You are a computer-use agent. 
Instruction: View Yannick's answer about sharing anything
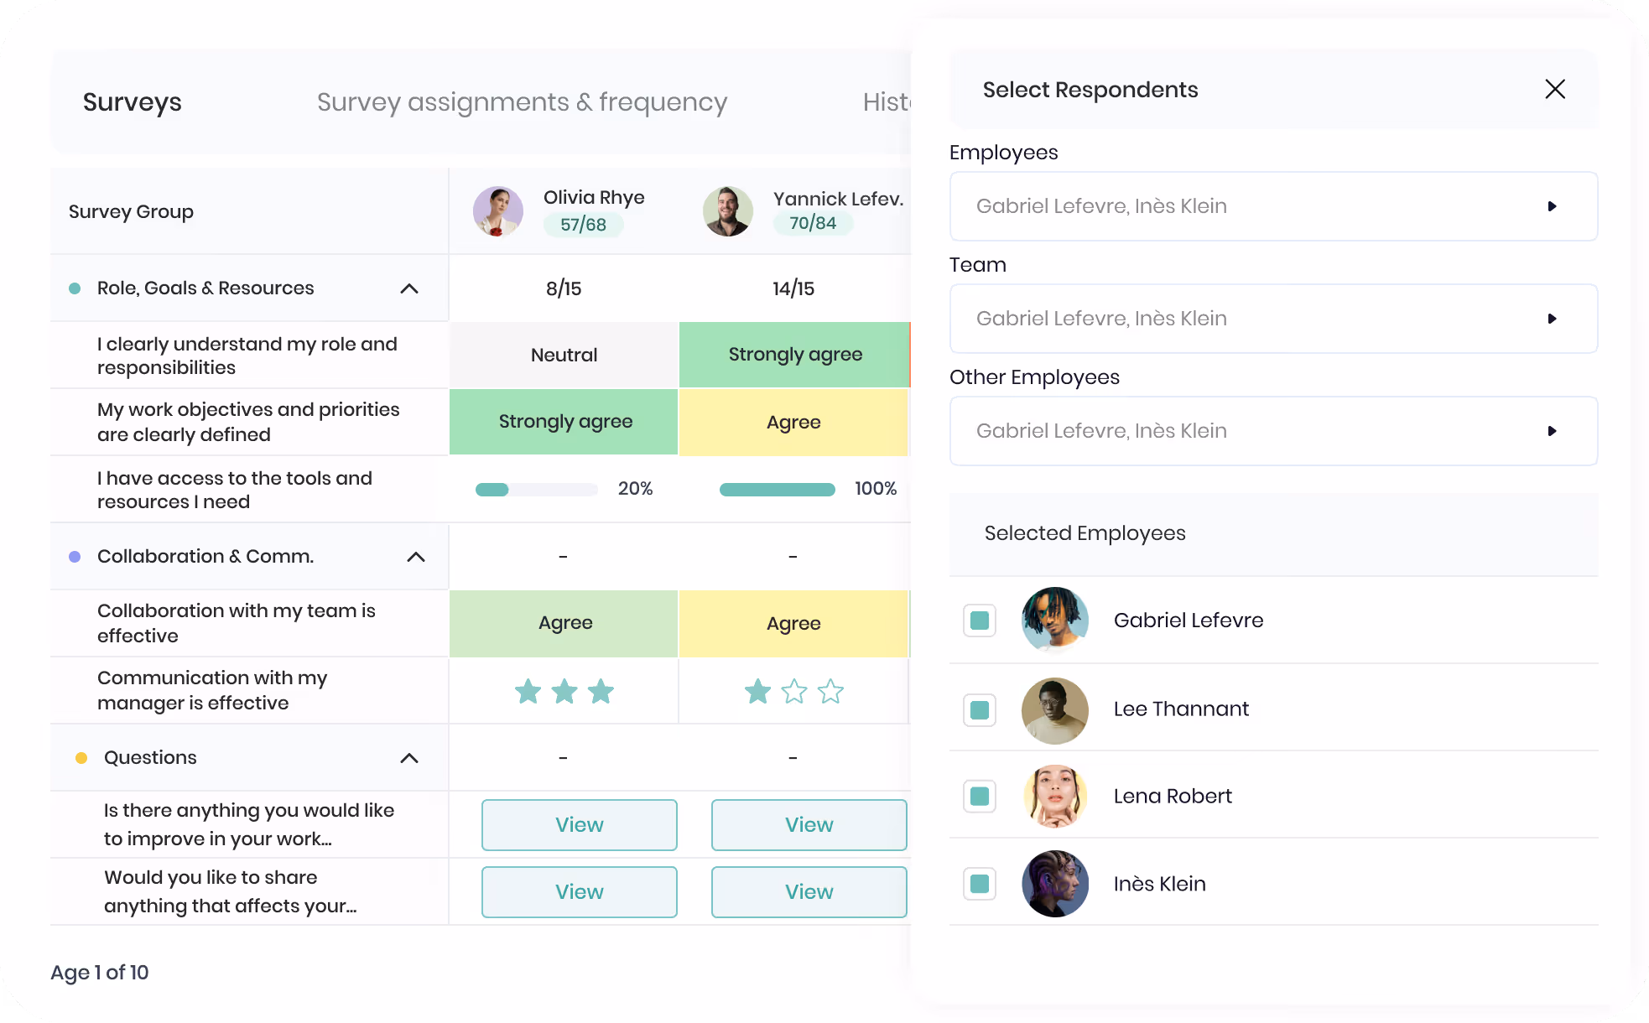(809, 892)
